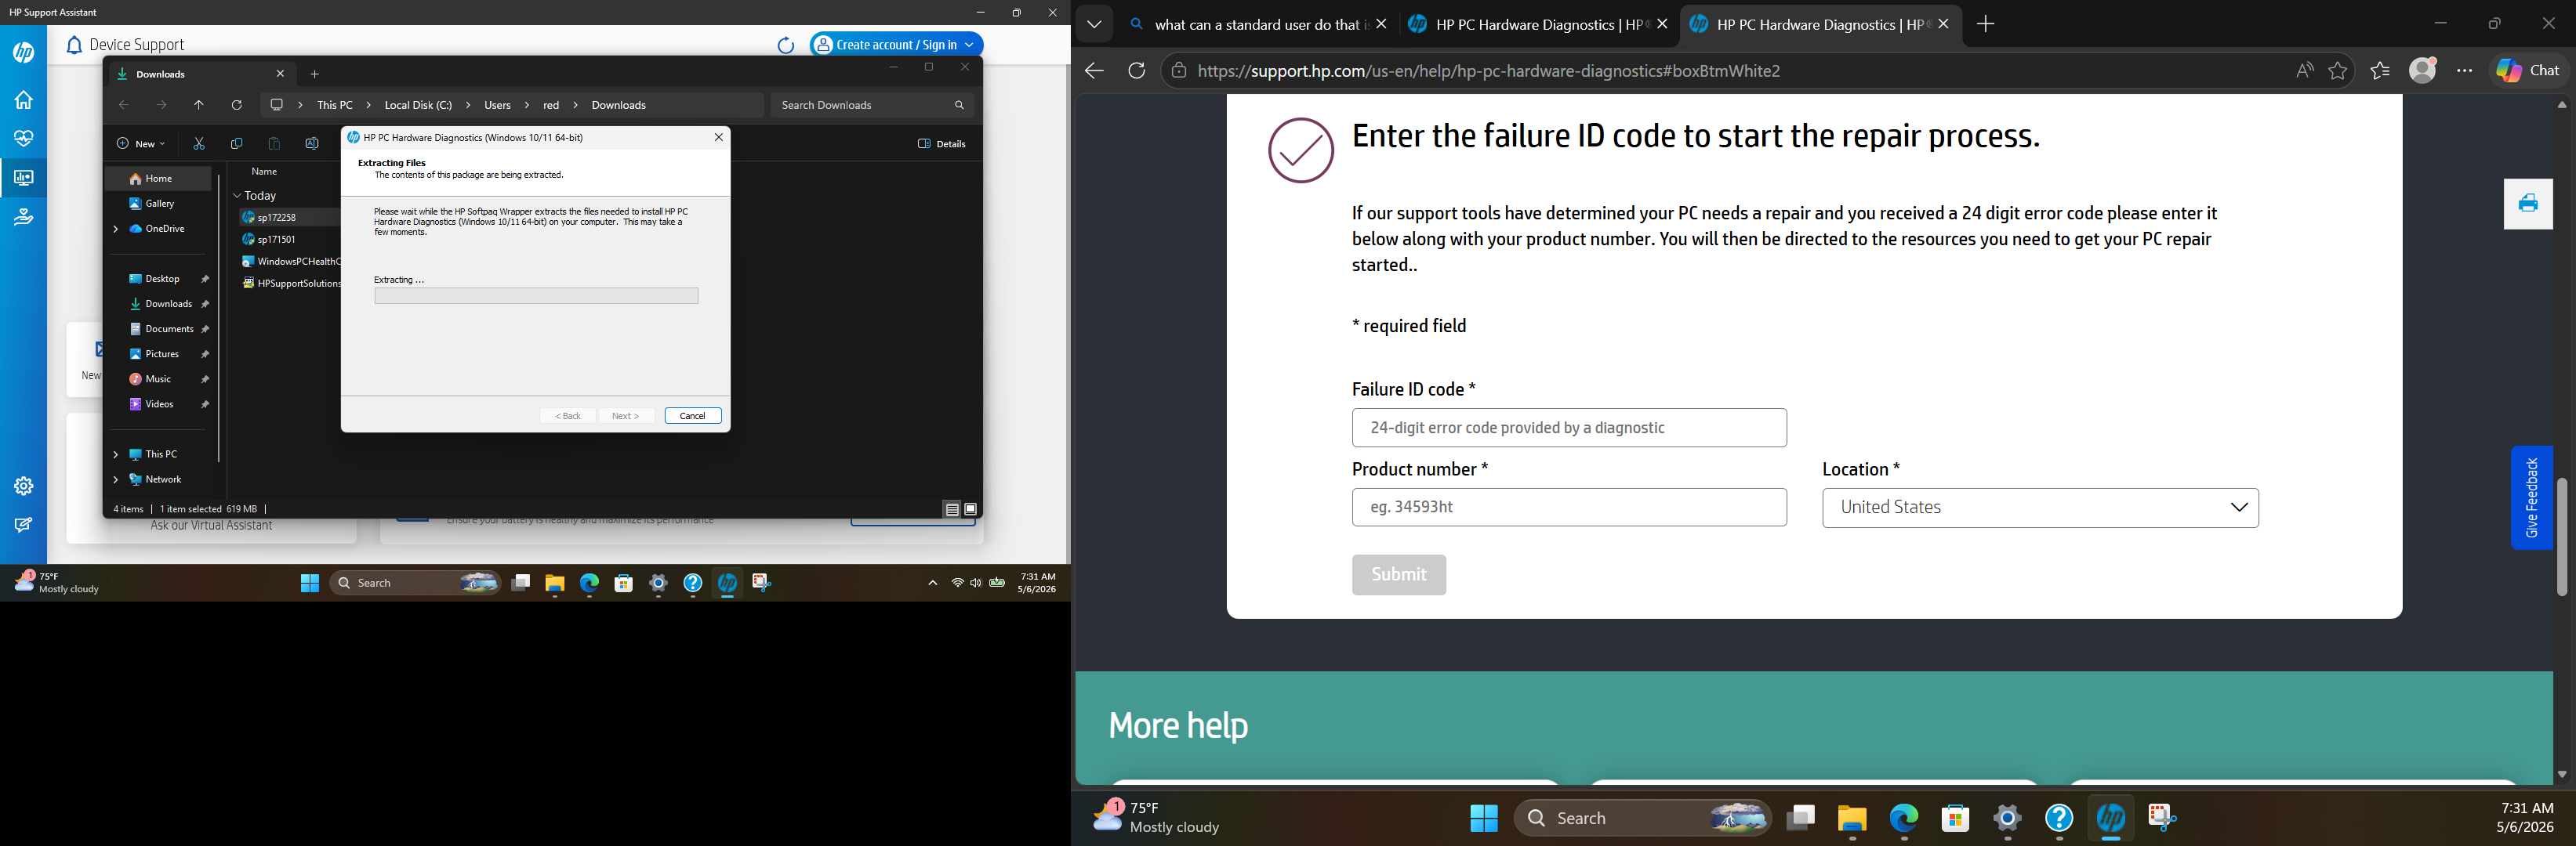Open site information lock icon in address bar
Image resolution: width=2576 pixels, height=846 pixels.
coord(1180,71)
